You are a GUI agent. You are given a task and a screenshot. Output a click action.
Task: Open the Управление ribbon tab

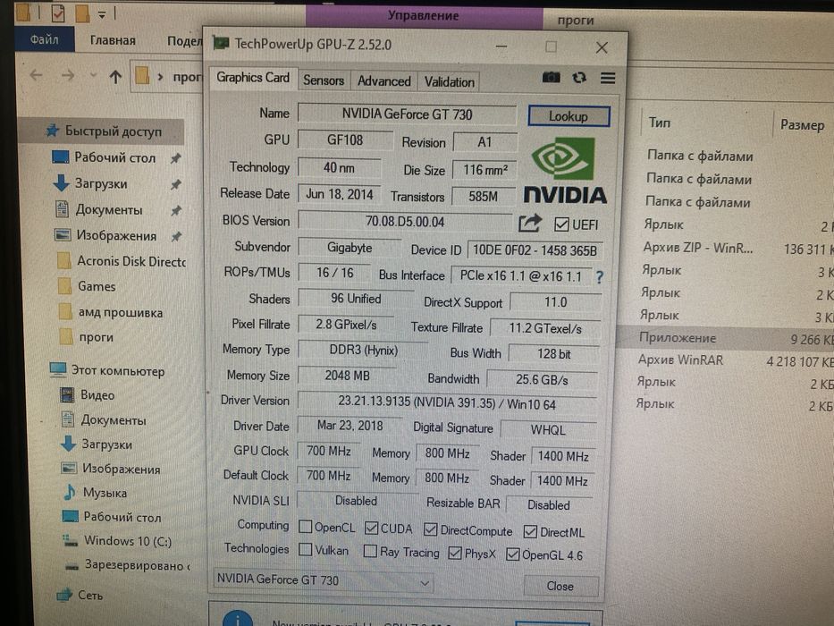pos(424,15)
